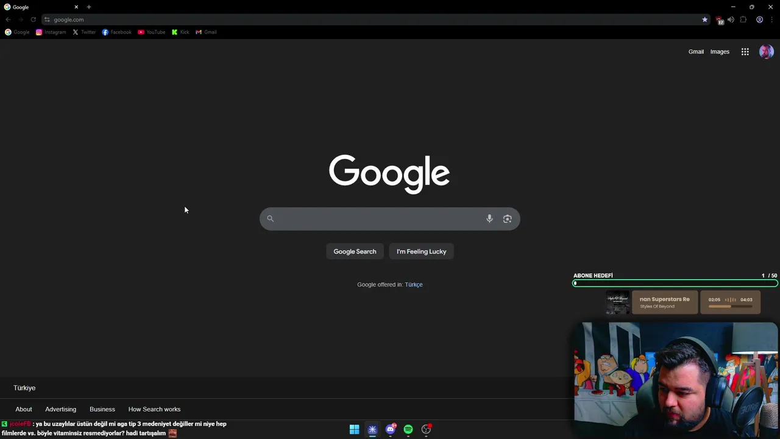Click the 'Styles Of Beyond' artist text
Image resolution: width=780 pixels, height=439 pixels.
tap(657, 307)
